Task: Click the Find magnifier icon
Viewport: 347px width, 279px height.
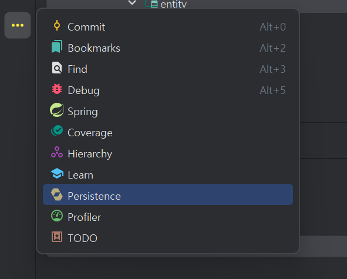Action: 57,68
